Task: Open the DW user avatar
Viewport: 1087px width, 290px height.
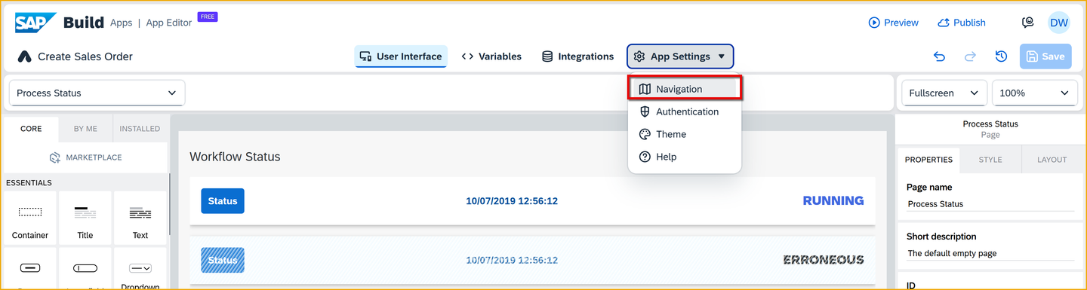Action: point(1059,23)
